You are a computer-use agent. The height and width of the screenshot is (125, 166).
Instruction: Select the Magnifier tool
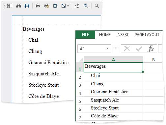tap(86, 6)
